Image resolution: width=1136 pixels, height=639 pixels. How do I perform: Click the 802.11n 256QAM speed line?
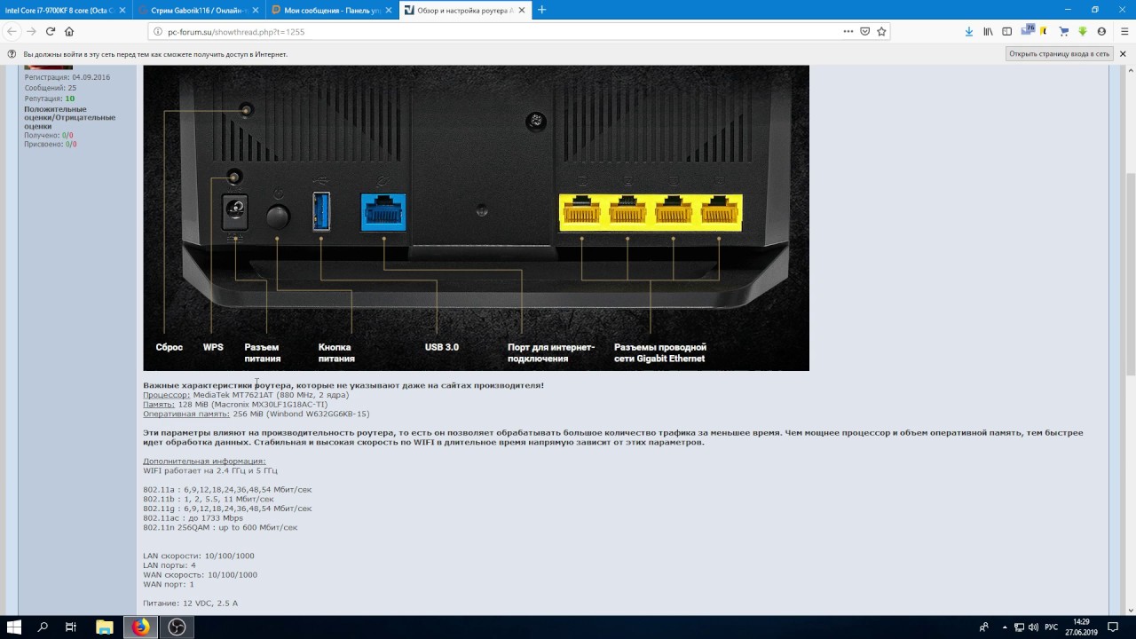[220, 527]
